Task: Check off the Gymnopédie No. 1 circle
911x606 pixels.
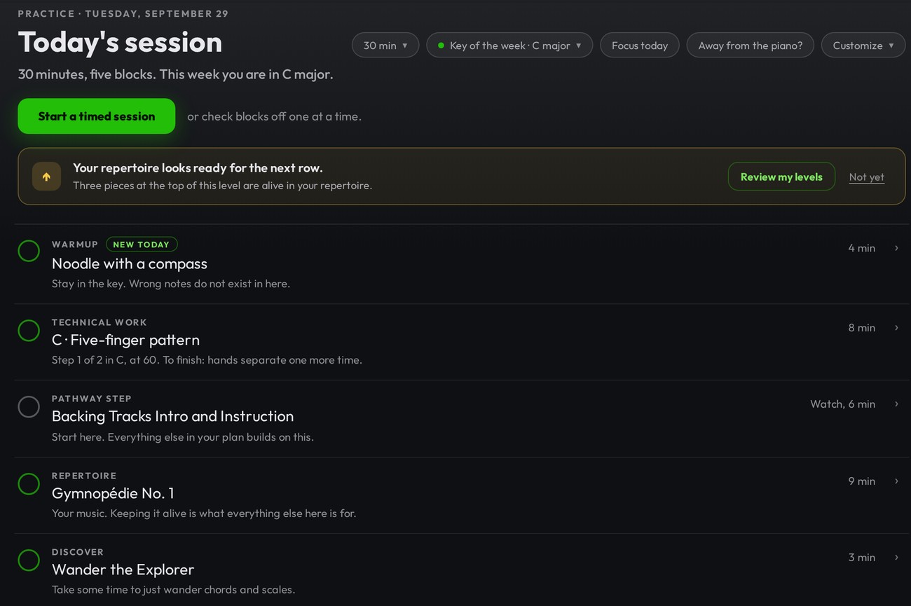Action: [29, 483]
